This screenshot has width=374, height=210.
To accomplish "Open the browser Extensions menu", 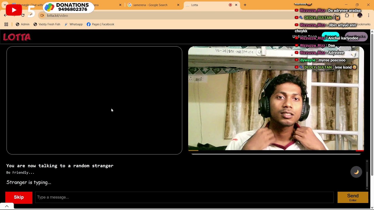I will (x=347, y=15).
